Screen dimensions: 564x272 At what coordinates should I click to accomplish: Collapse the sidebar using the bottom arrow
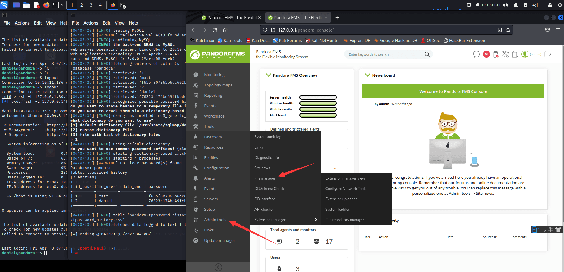pyautogui.click(x=218, y=267)
